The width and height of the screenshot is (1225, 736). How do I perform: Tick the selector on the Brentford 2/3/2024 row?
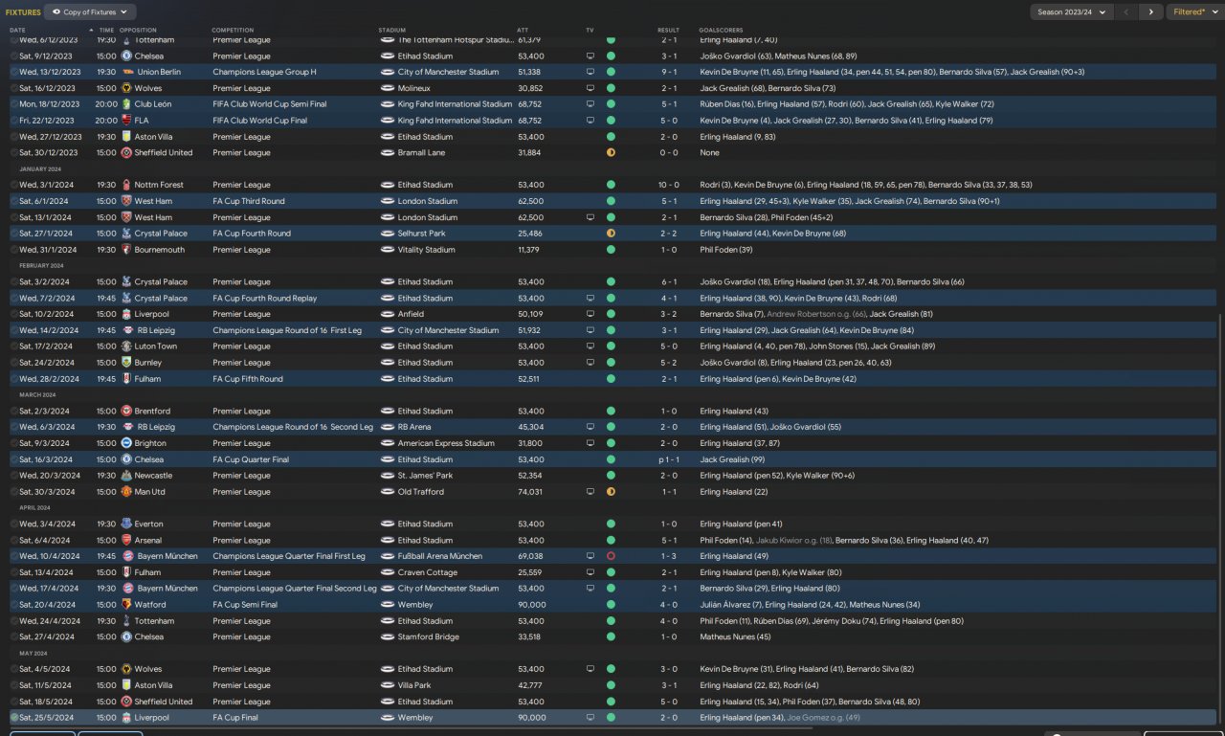tap(14, 412)
